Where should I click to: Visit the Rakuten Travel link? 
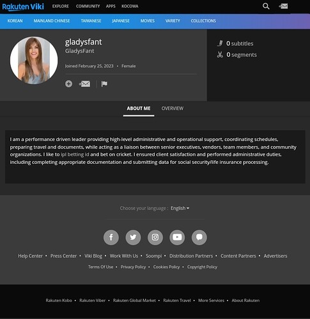click(177, 300)
